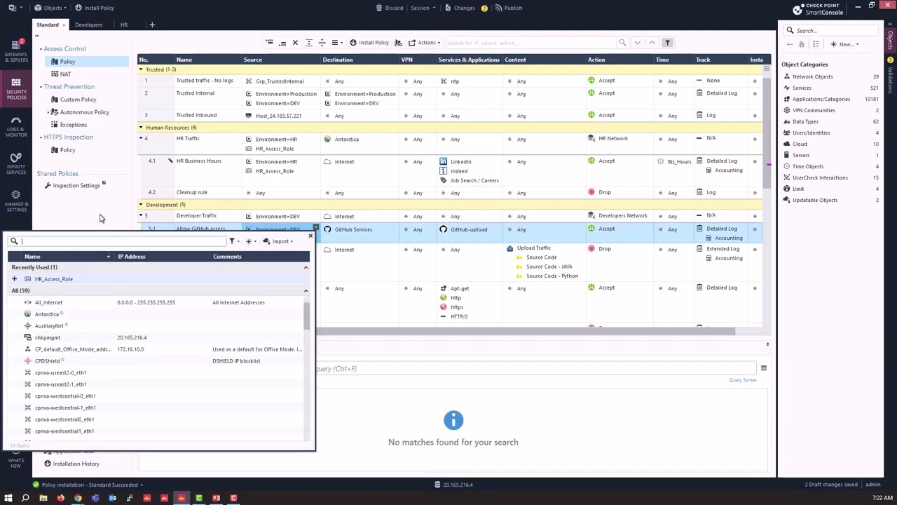Select Policy under HTTPS Inspection
This screenshot has height=505, width=897.
click(67, 150)
